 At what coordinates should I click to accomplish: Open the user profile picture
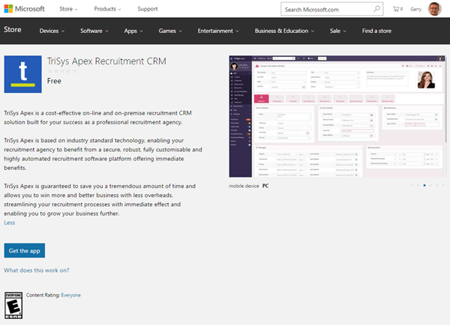(x=434, y=9)
